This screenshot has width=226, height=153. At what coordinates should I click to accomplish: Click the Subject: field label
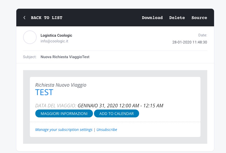point(30,57)
